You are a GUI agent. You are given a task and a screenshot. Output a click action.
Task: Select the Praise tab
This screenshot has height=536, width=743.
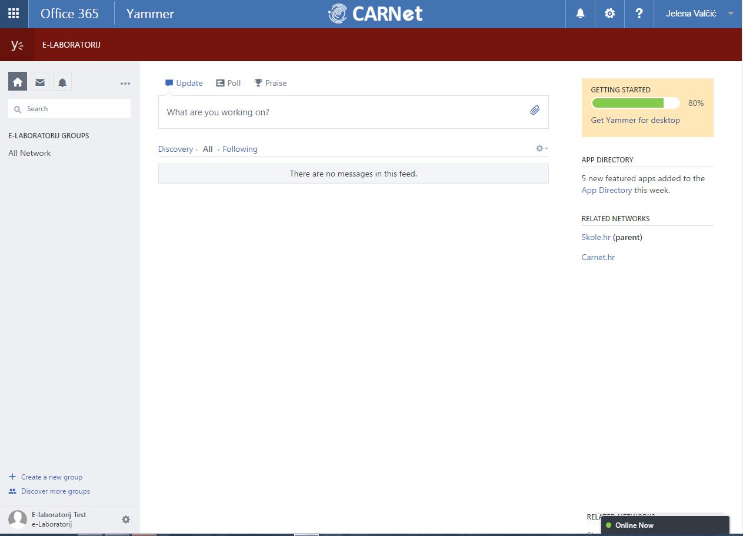click(x=270, y=83)
